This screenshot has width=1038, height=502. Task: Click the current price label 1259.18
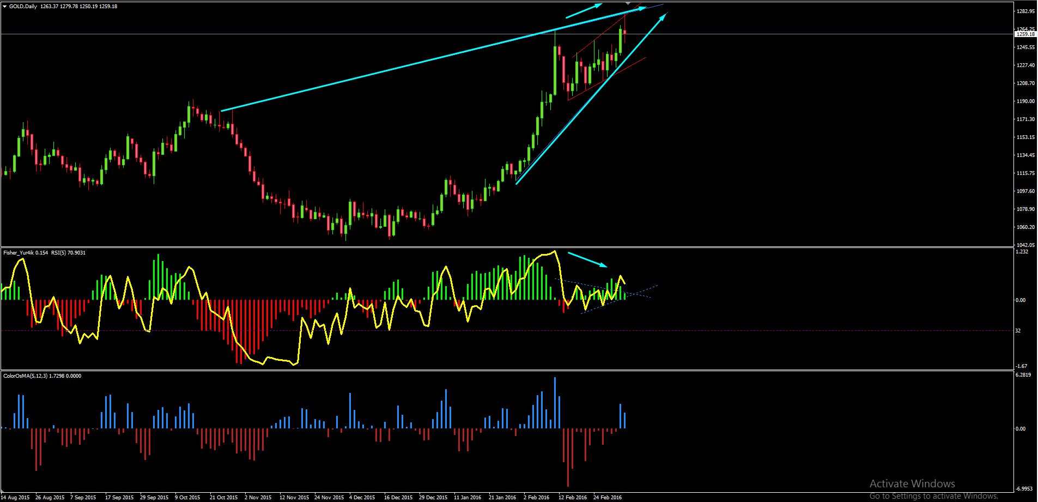point(1025,34)
